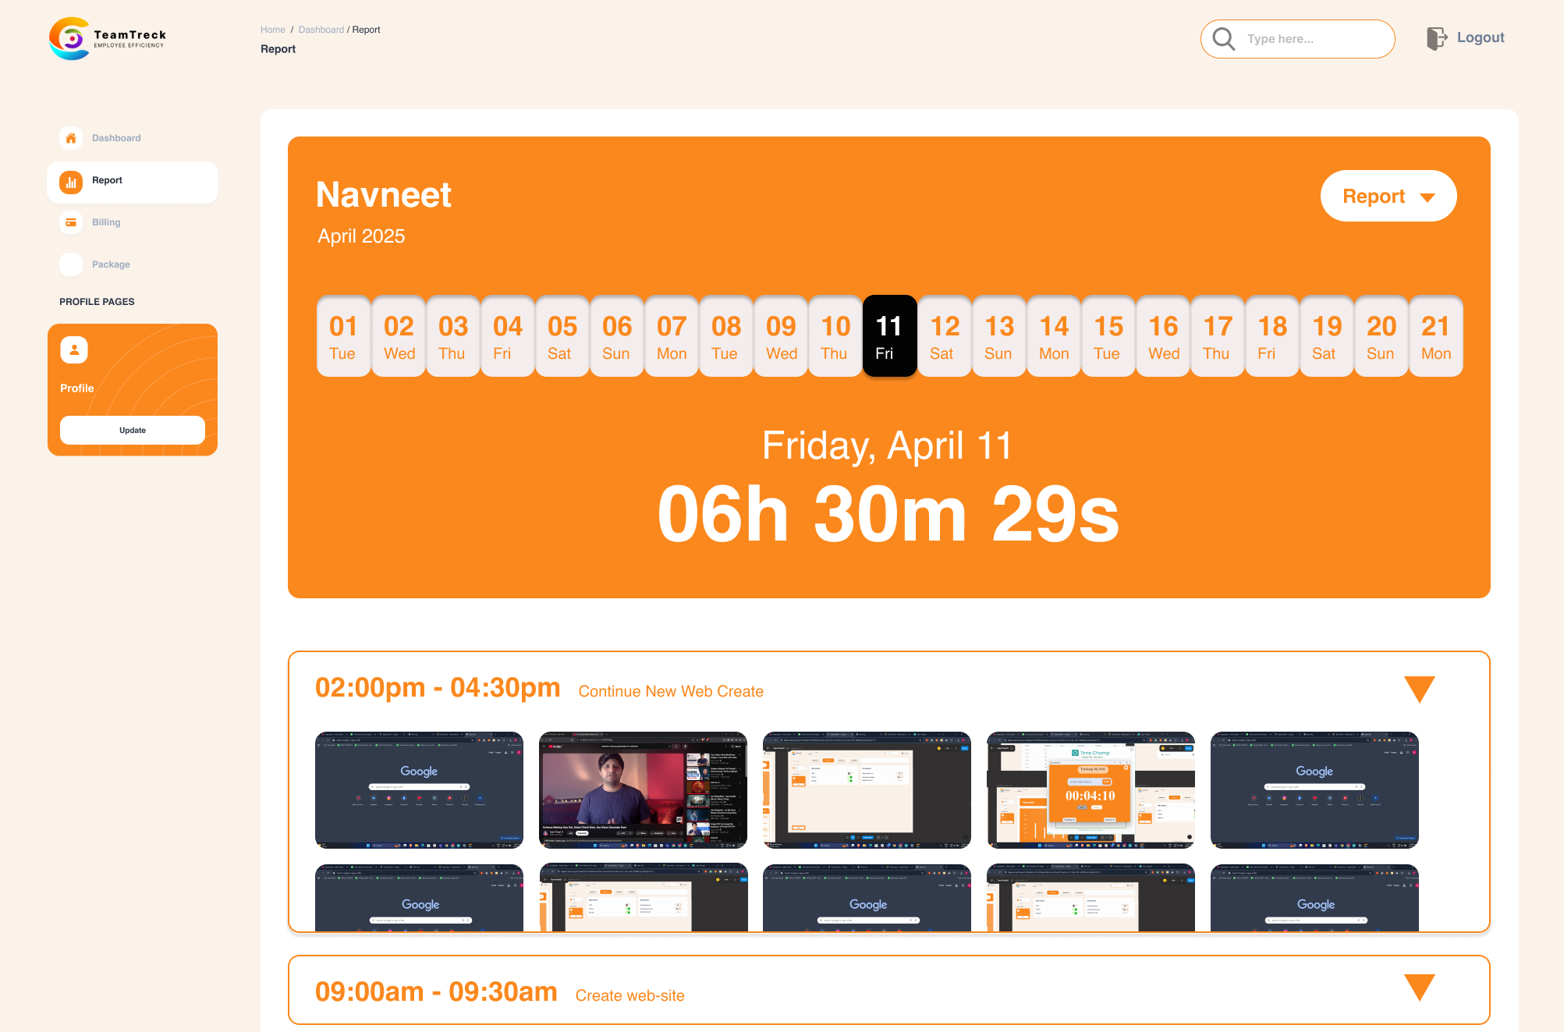Select date 18 Fri
1564x1032 pixels.
click(1272, 336)
